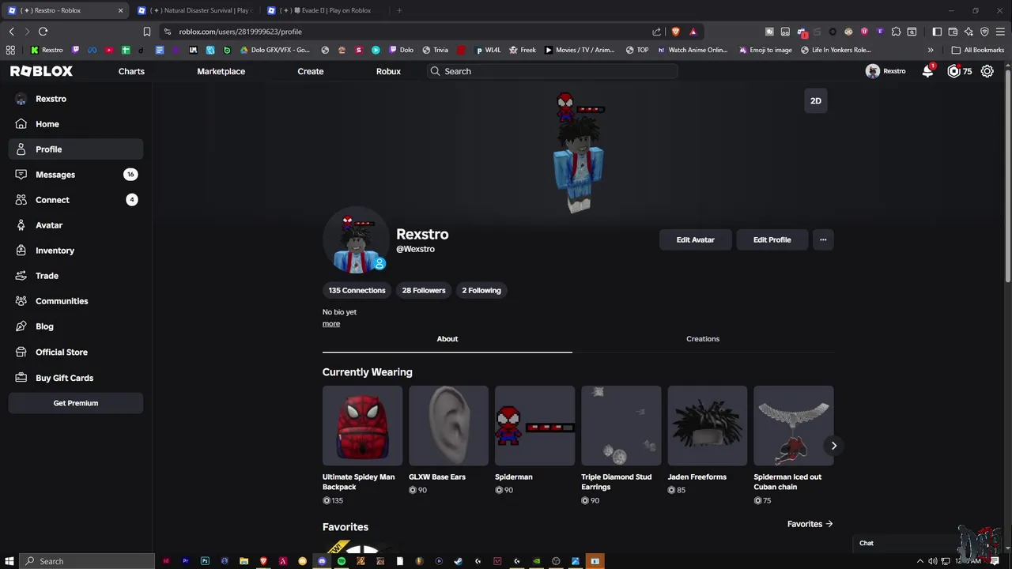Open Create in top navigation
The image size is (1012, 569).
click(x=311, y=71)
